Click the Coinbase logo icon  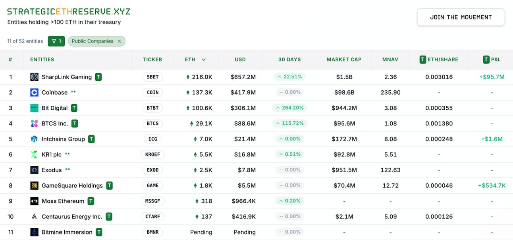pyautogui.click(x=35, y=92)
